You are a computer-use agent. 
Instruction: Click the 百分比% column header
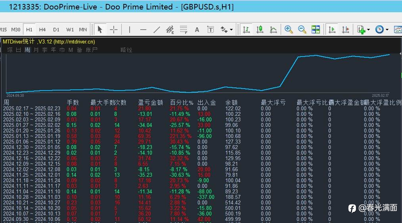[182, 102]
